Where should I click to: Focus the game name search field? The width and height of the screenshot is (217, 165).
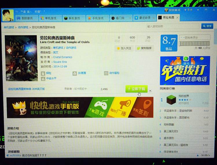[x=173, y=26]
